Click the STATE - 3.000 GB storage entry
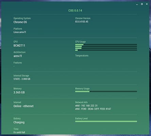Viewport: 151px width, 136px height. click(22, 79)
